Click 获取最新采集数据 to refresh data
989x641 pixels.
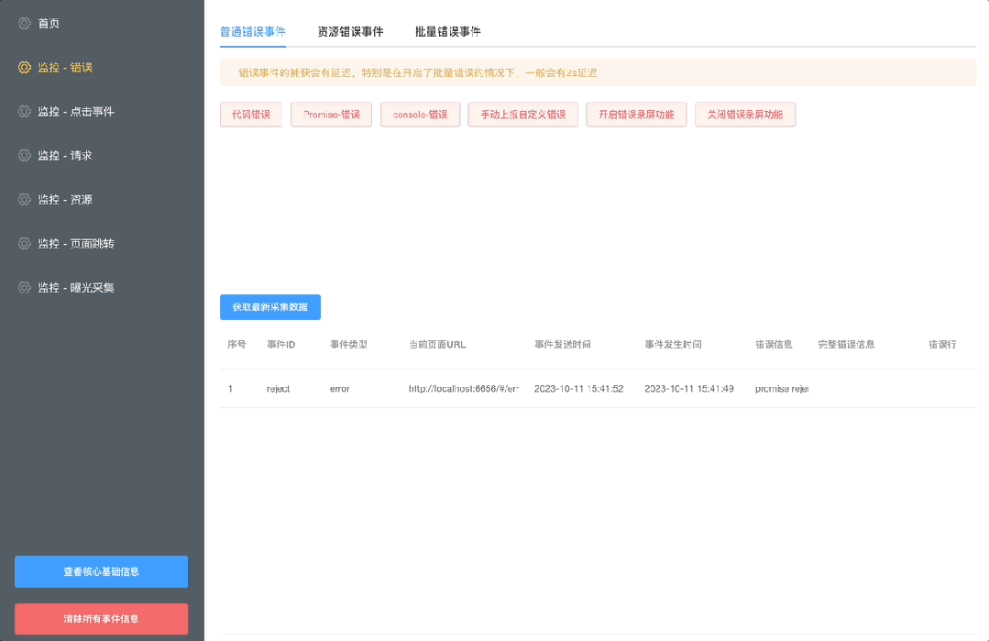coord(269,307)
